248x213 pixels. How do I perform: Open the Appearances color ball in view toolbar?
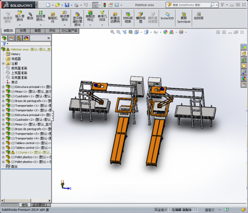165,32
